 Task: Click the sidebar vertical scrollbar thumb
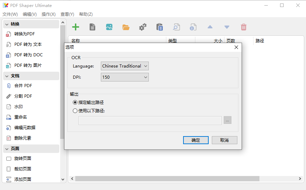[62, 82]
